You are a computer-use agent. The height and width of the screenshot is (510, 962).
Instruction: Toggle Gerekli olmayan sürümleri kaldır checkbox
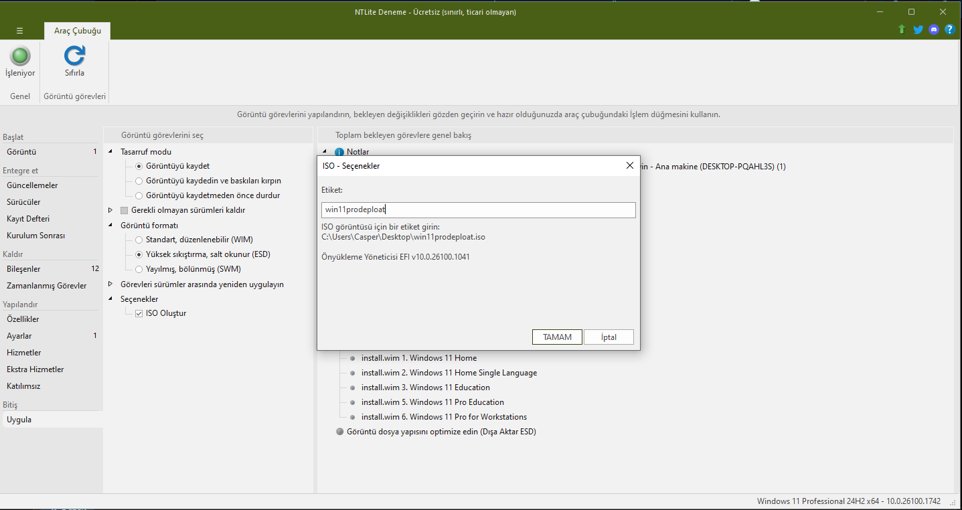coord(124,210)
